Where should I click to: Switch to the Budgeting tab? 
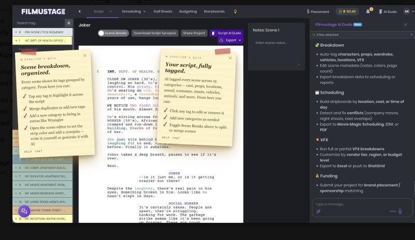click(188, 11)
